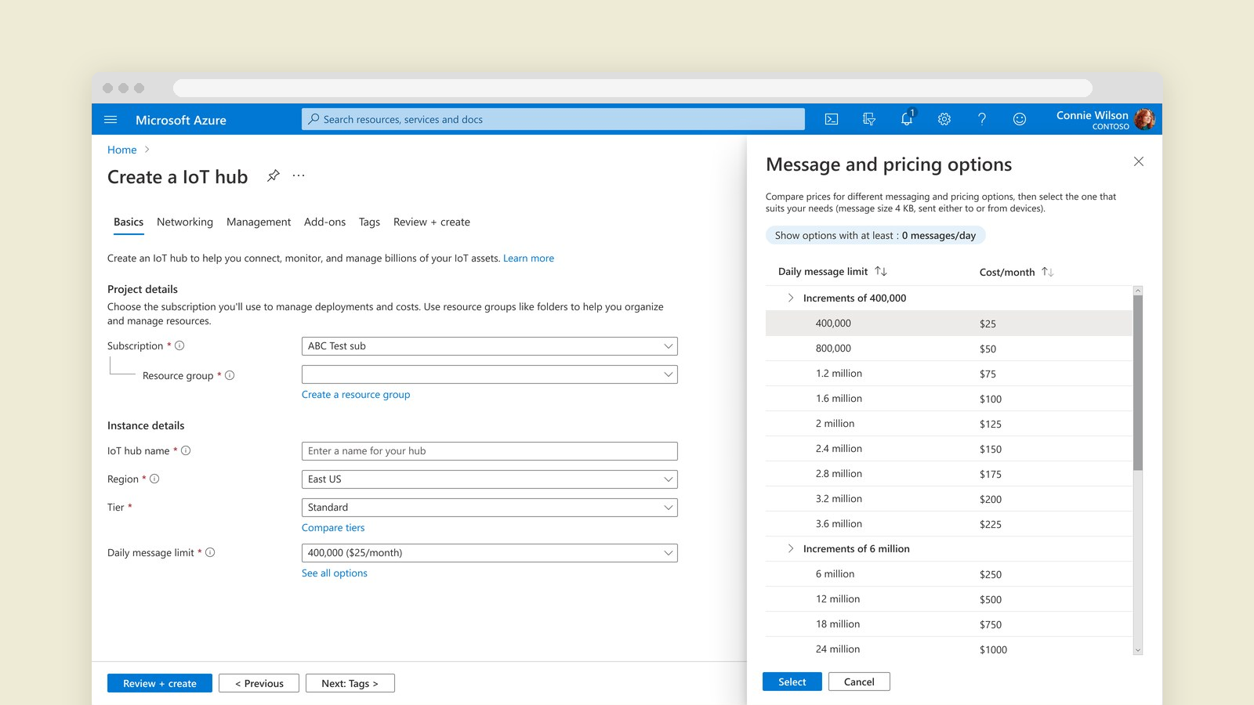Show info tooltip for IoT hub name
The image size is (1254, 705).
(x=186, y=450)
